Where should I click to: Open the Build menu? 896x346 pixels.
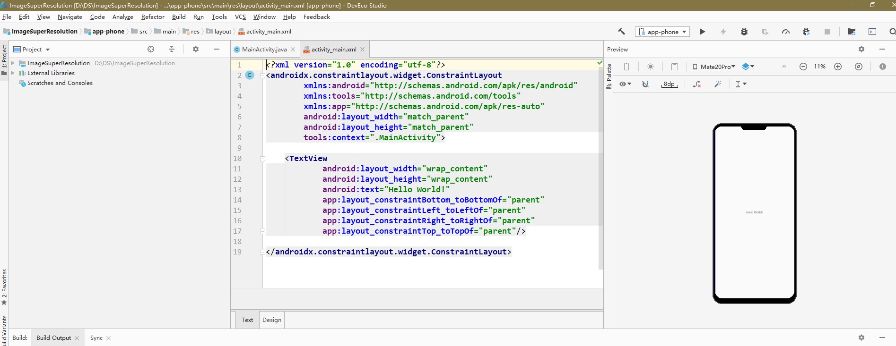click(179, 17)
